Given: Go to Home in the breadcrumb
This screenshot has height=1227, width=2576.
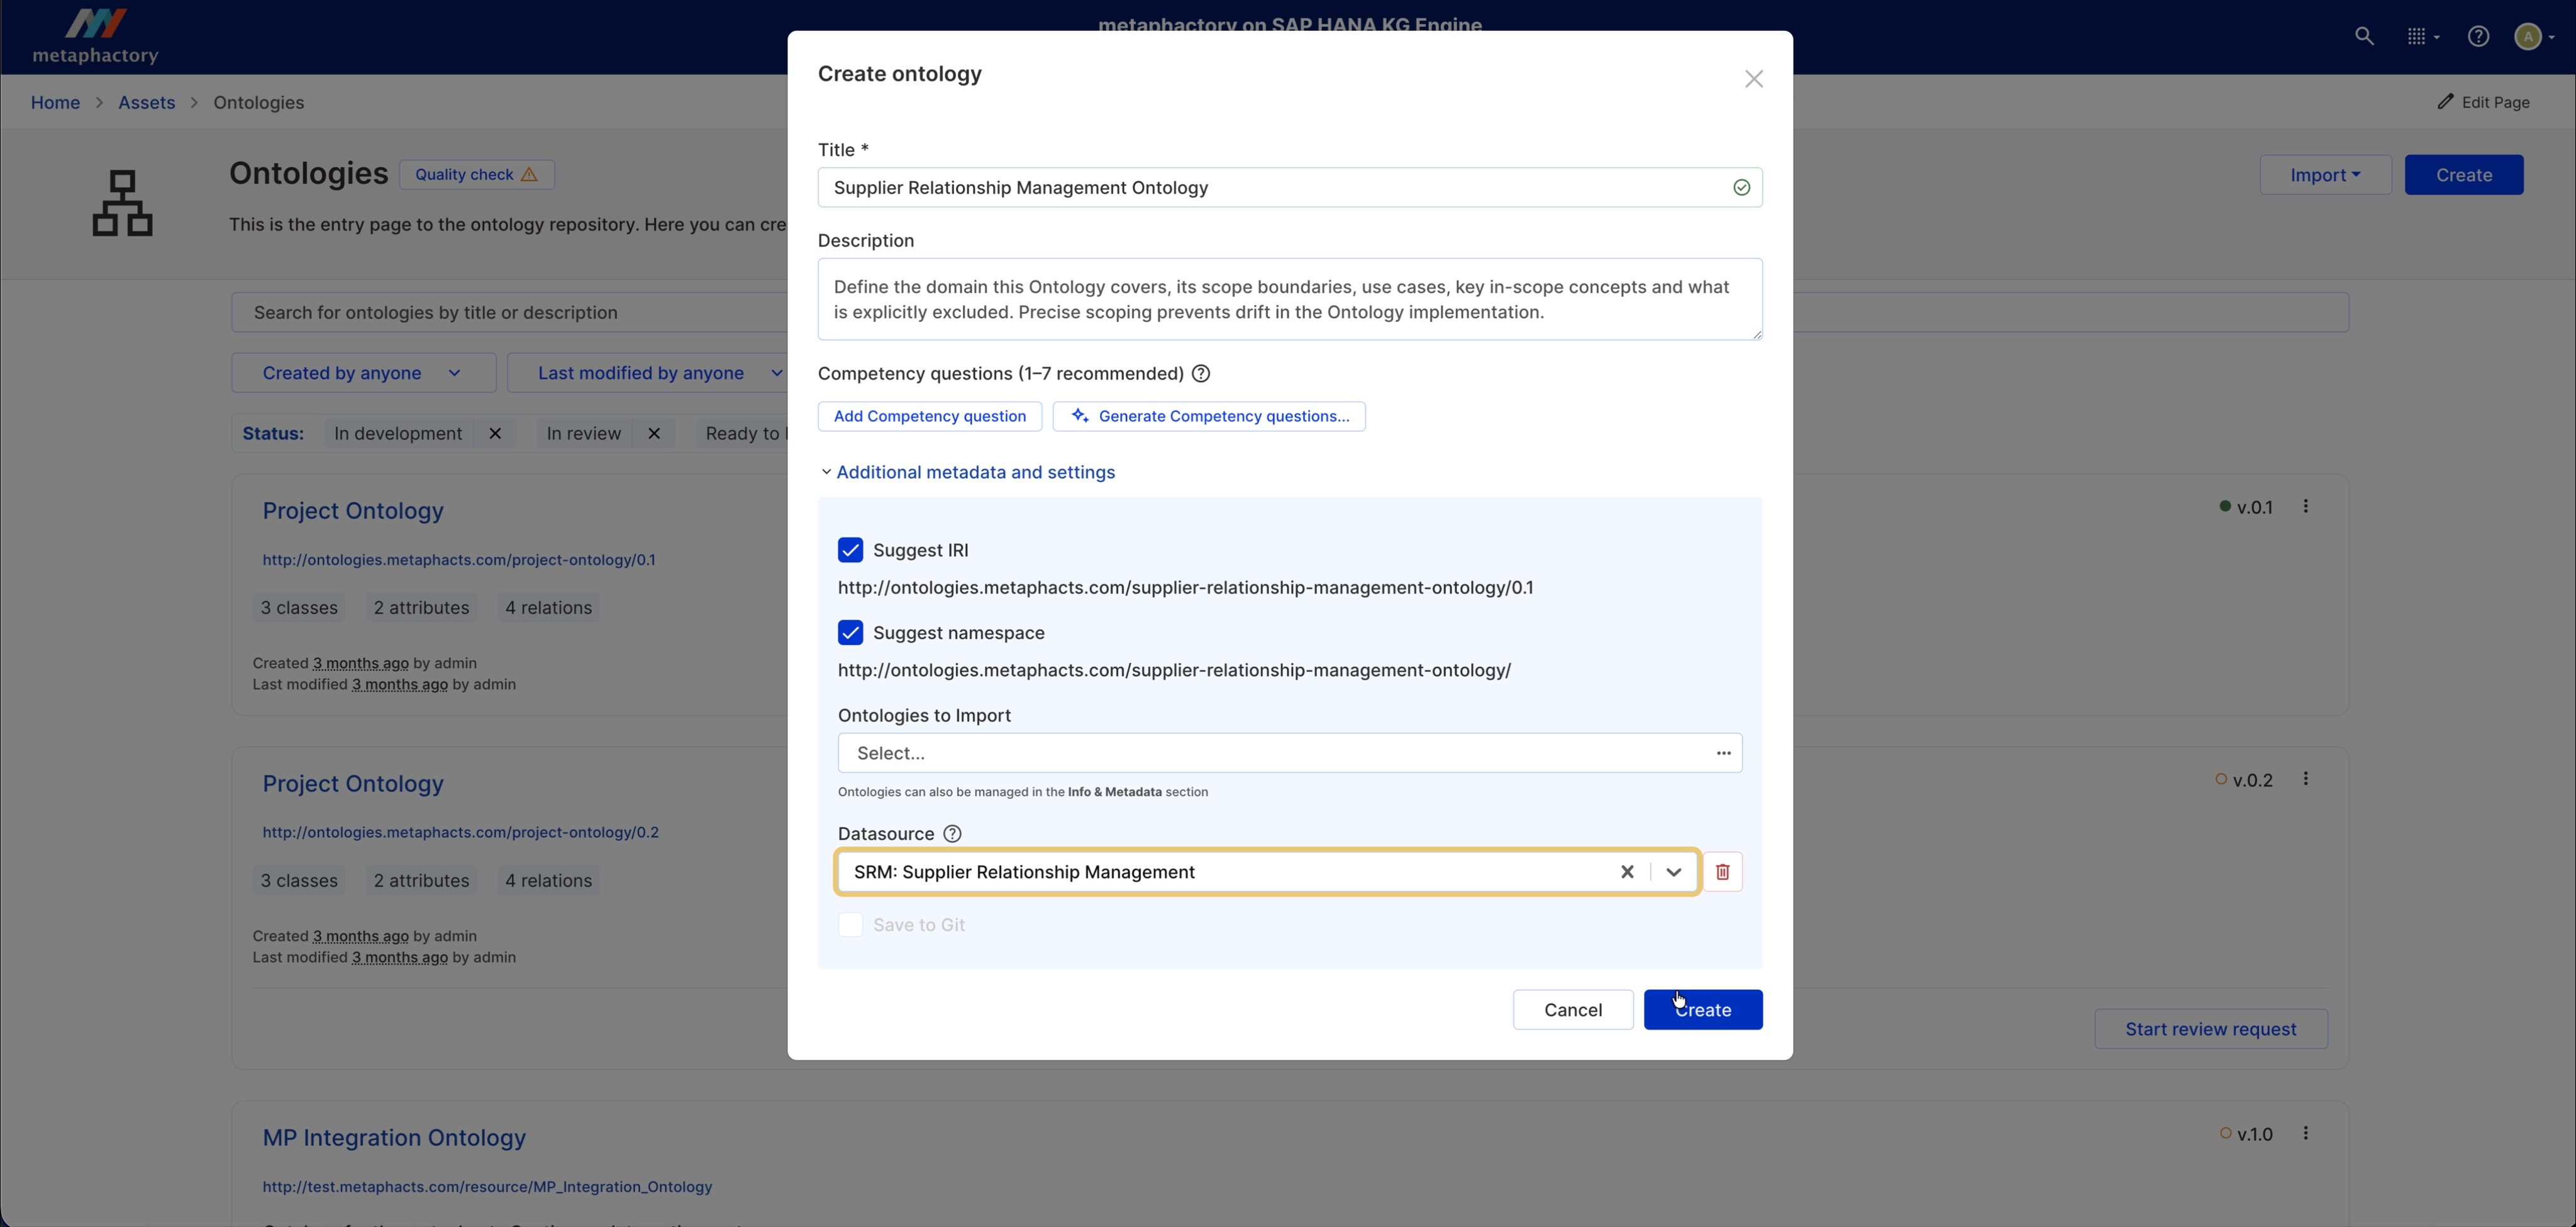Looking at the screenshot, I should (x=55, y=103).
